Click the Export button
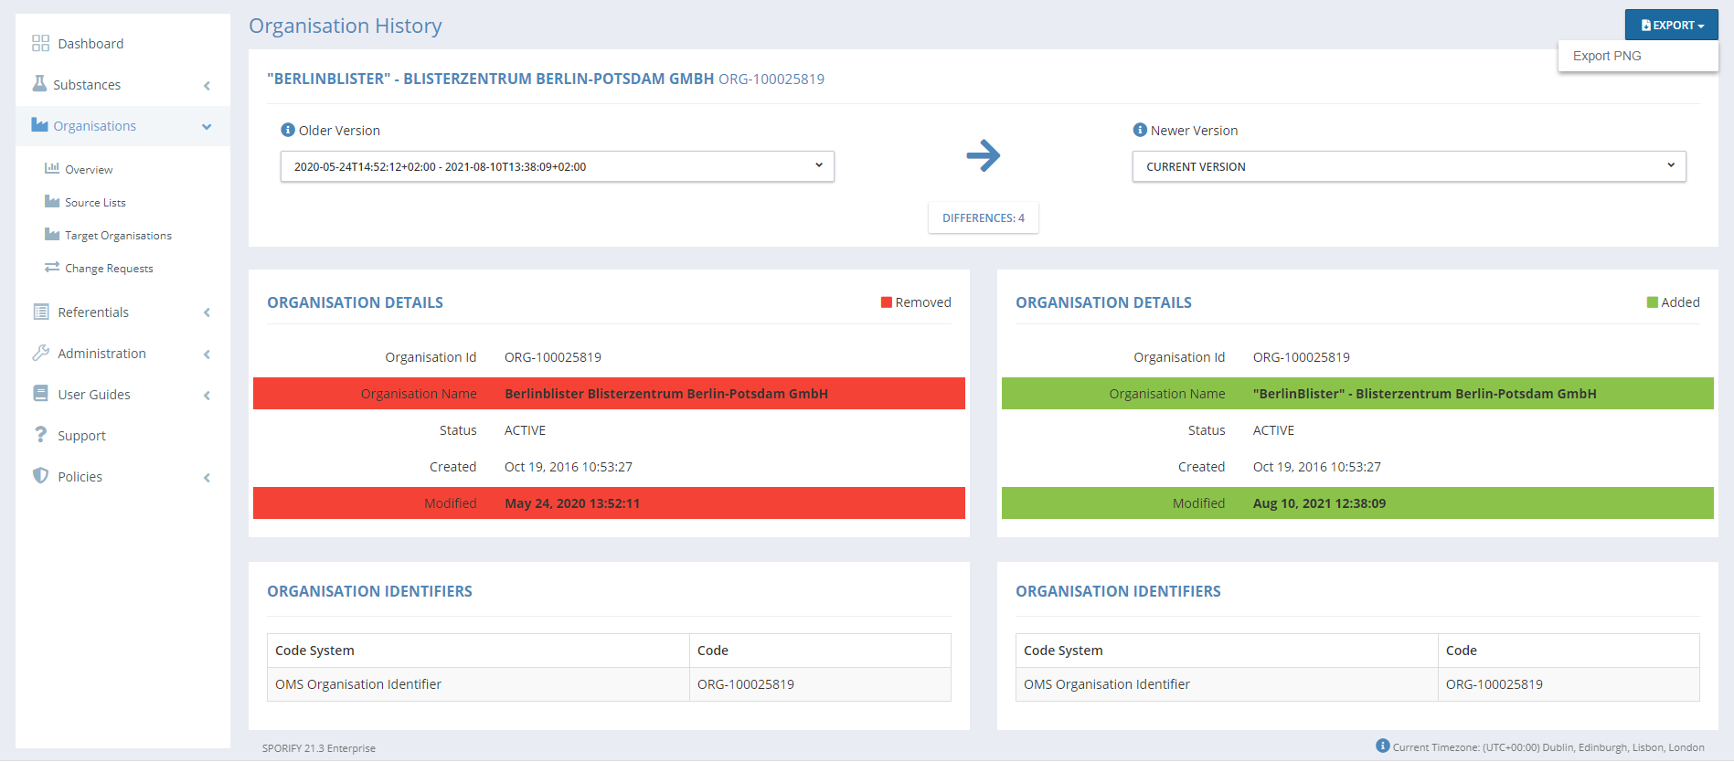1734x762 pixels. coord(1671,25)
